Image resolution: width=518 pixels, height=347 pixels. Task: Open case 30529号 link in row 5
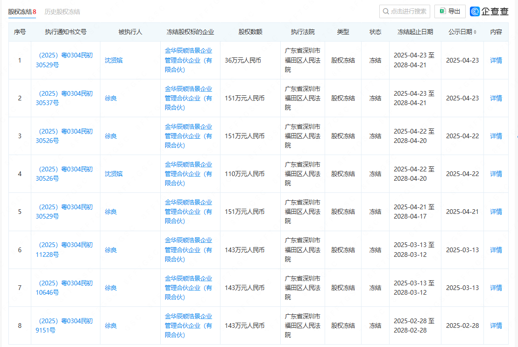(64, 212)
